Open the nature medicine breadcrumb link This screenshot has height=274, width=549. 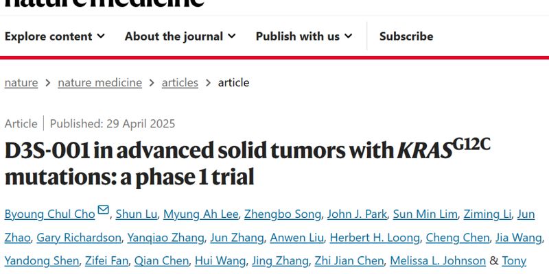(x=100, y=83)
